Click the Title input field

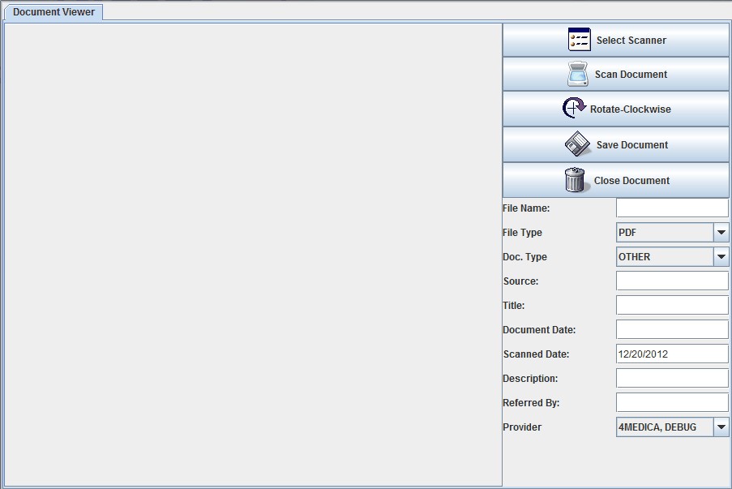671,305
